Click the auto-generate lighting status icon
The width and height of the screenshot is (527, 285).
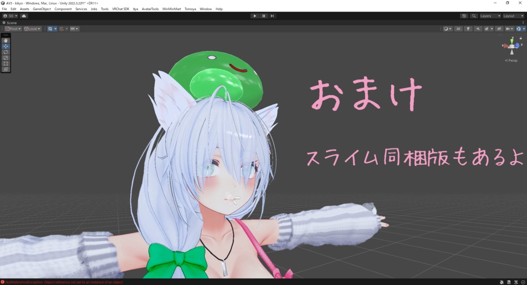coord(516,282)
